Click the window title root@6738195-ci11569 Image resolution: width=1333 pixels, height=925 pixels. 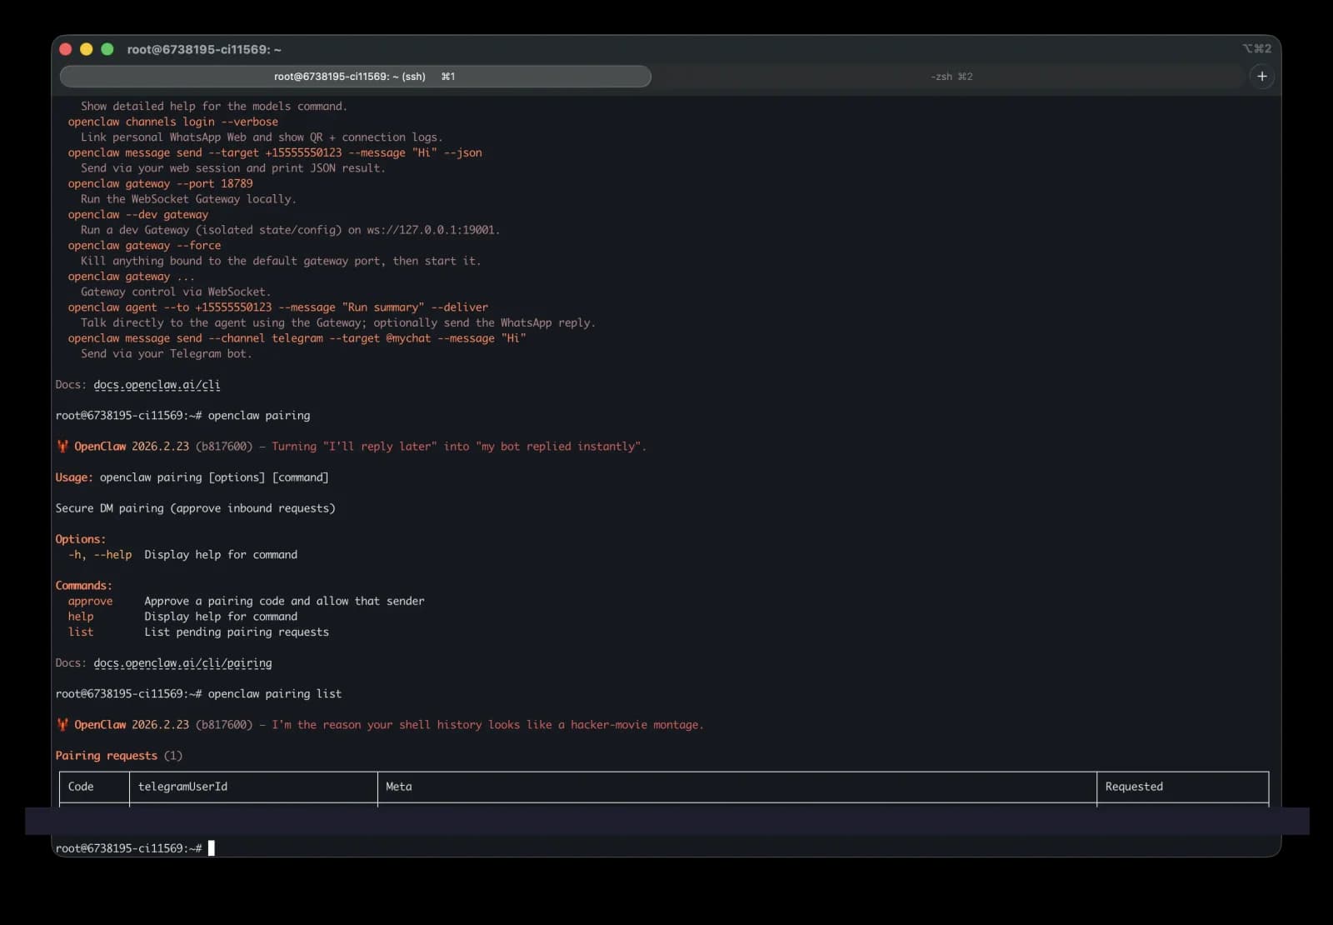tap(203, 49)
